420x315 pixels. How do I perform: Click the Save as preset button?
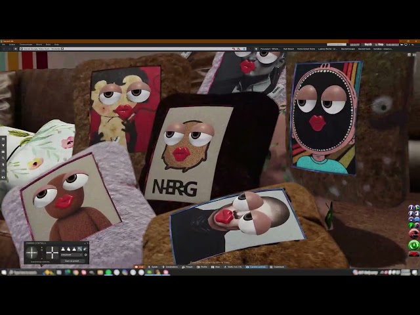pos(72,261)
